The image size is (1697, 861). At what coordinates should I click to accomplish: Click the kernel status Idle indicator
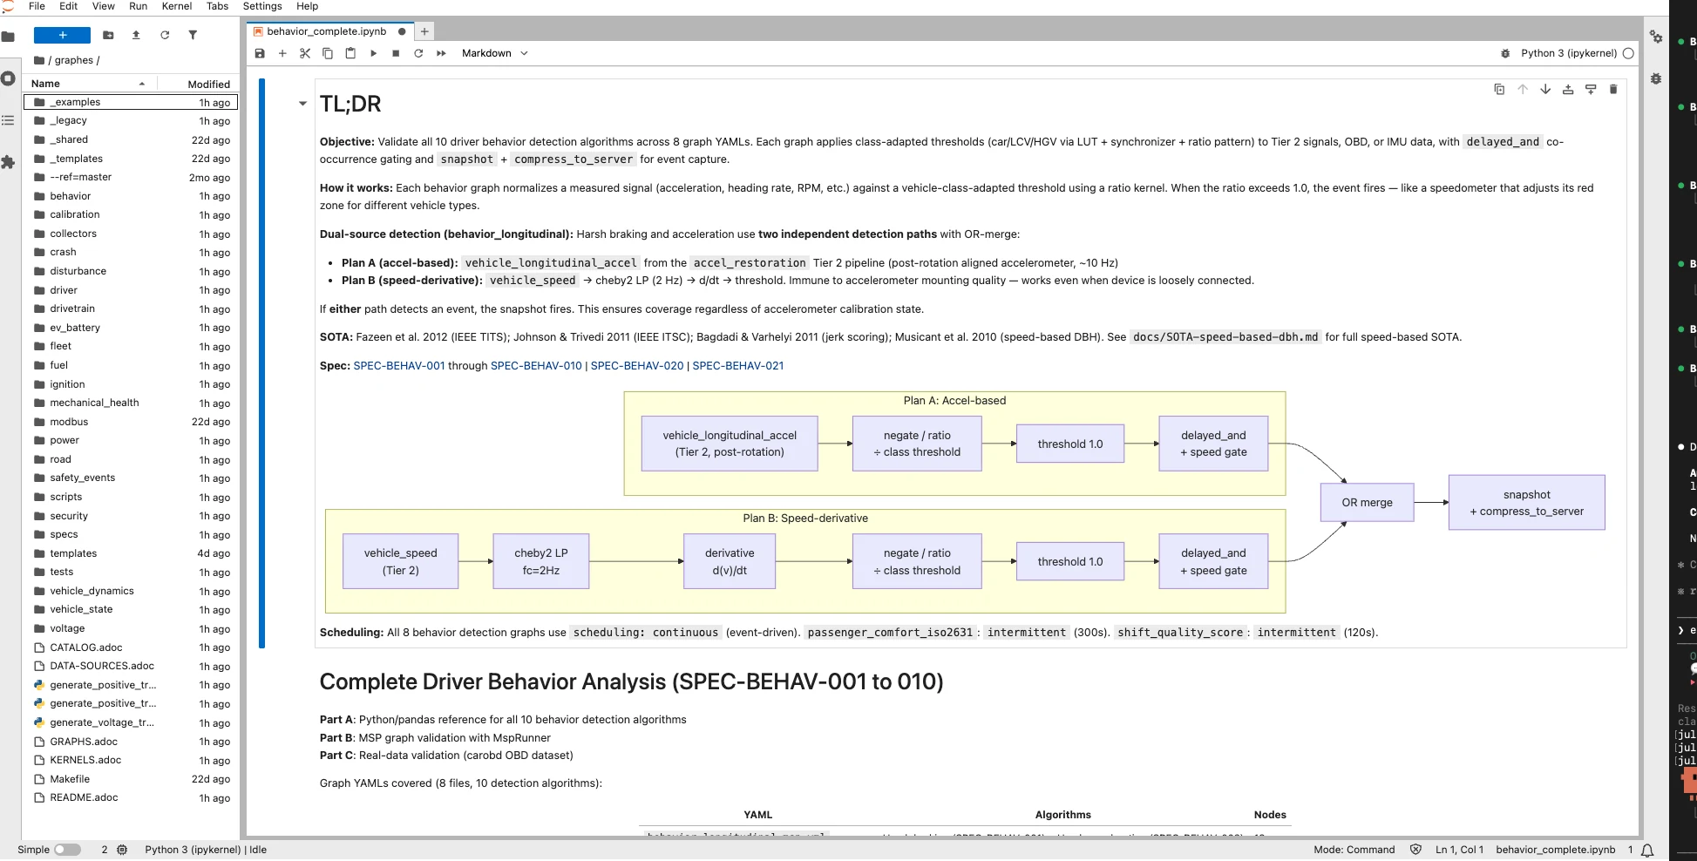coord(206,850)
